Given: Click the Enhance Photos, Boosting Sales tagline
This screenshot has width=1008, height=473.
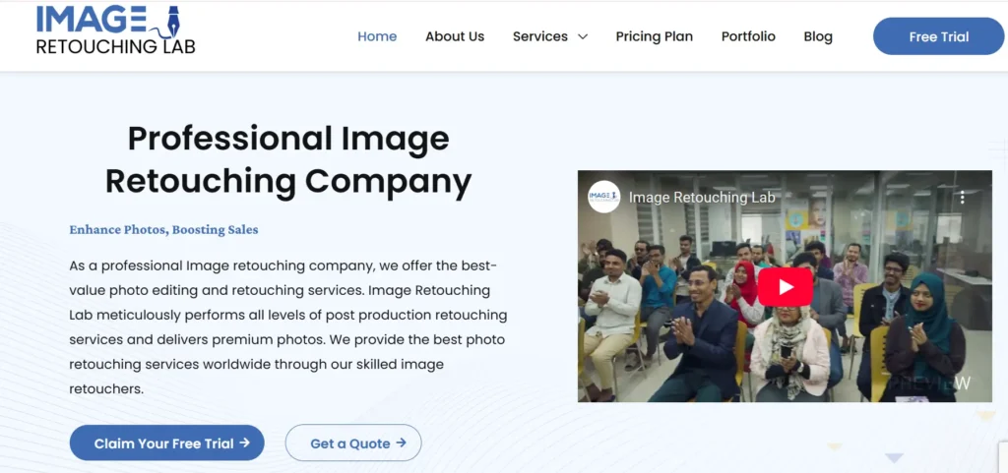Looking at the screenshot, I should coord(163,230).
